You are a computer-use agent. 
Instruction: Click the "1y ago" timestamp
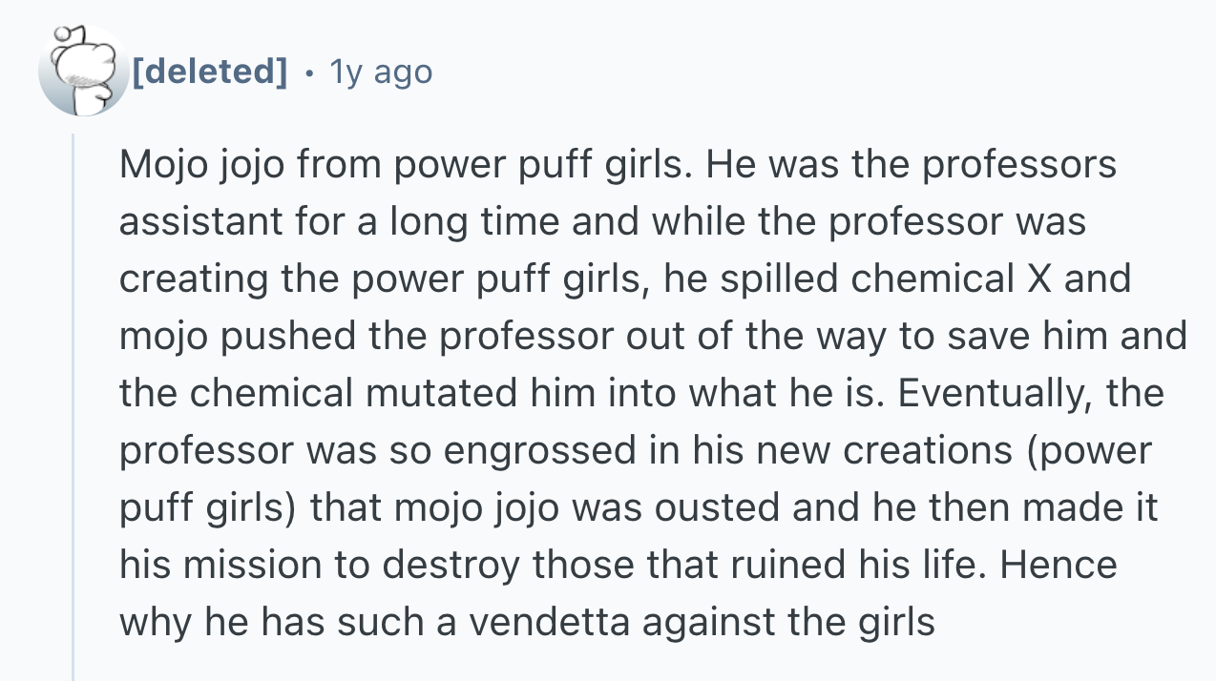[380, 72]
